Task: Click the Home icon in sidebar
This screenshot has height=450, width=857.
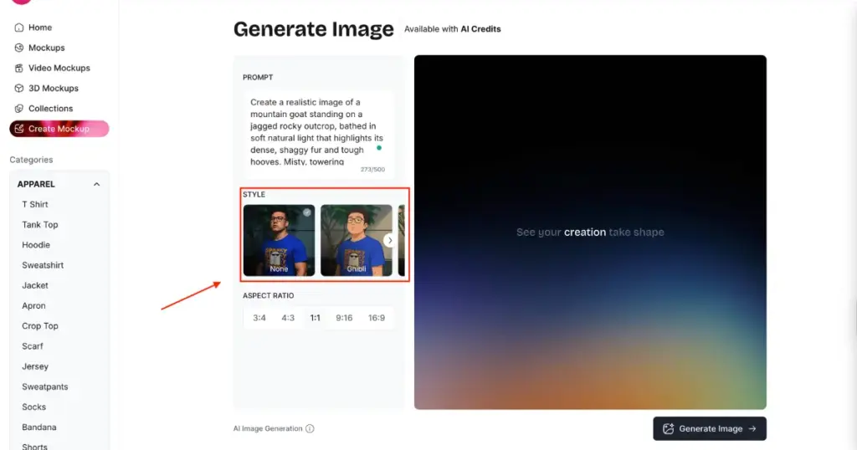Action: point(19,28)
